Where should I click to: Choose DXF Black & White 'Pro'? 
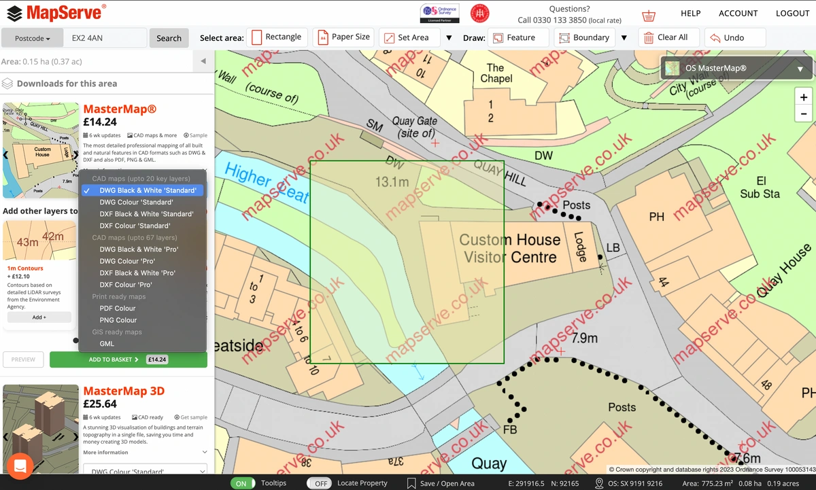point(142,273)
